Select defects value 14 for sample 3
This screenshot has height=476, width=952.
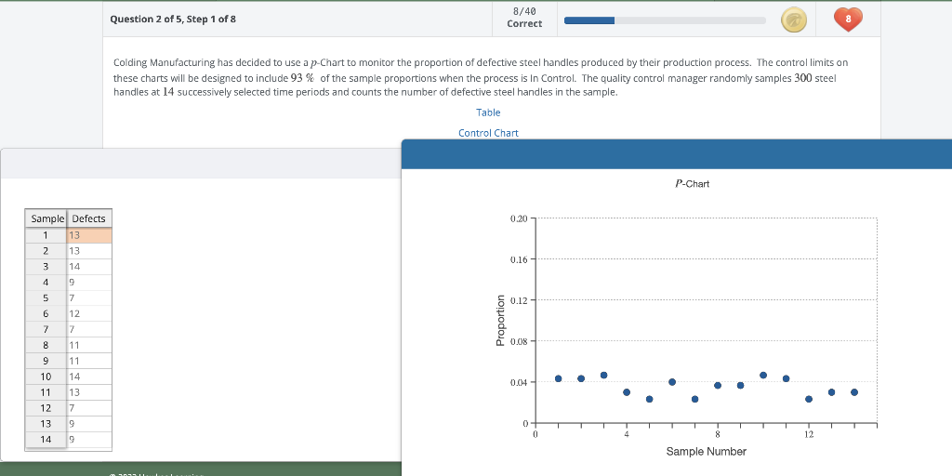[x=89, y=267]
